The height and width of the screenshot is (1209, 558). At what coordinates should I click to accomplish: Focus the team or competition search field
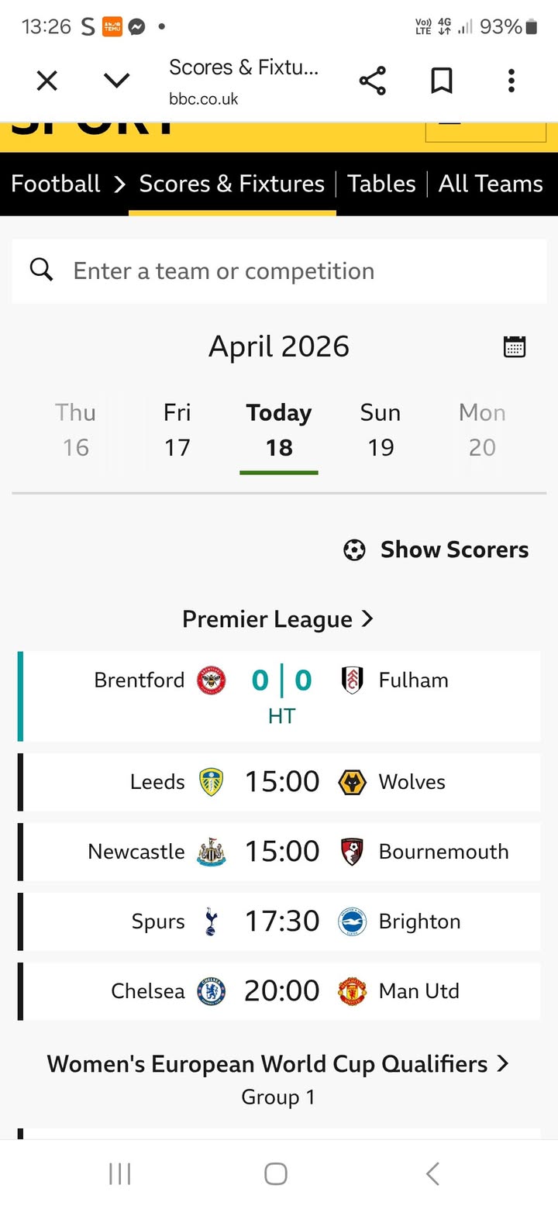point(294,270)
